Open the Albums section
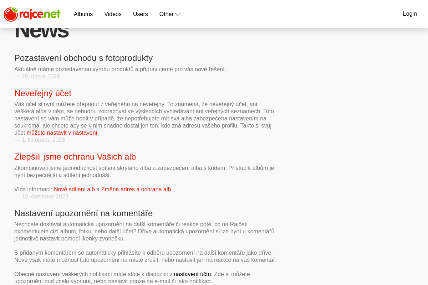428x285 pixels. tap(83, 14)
